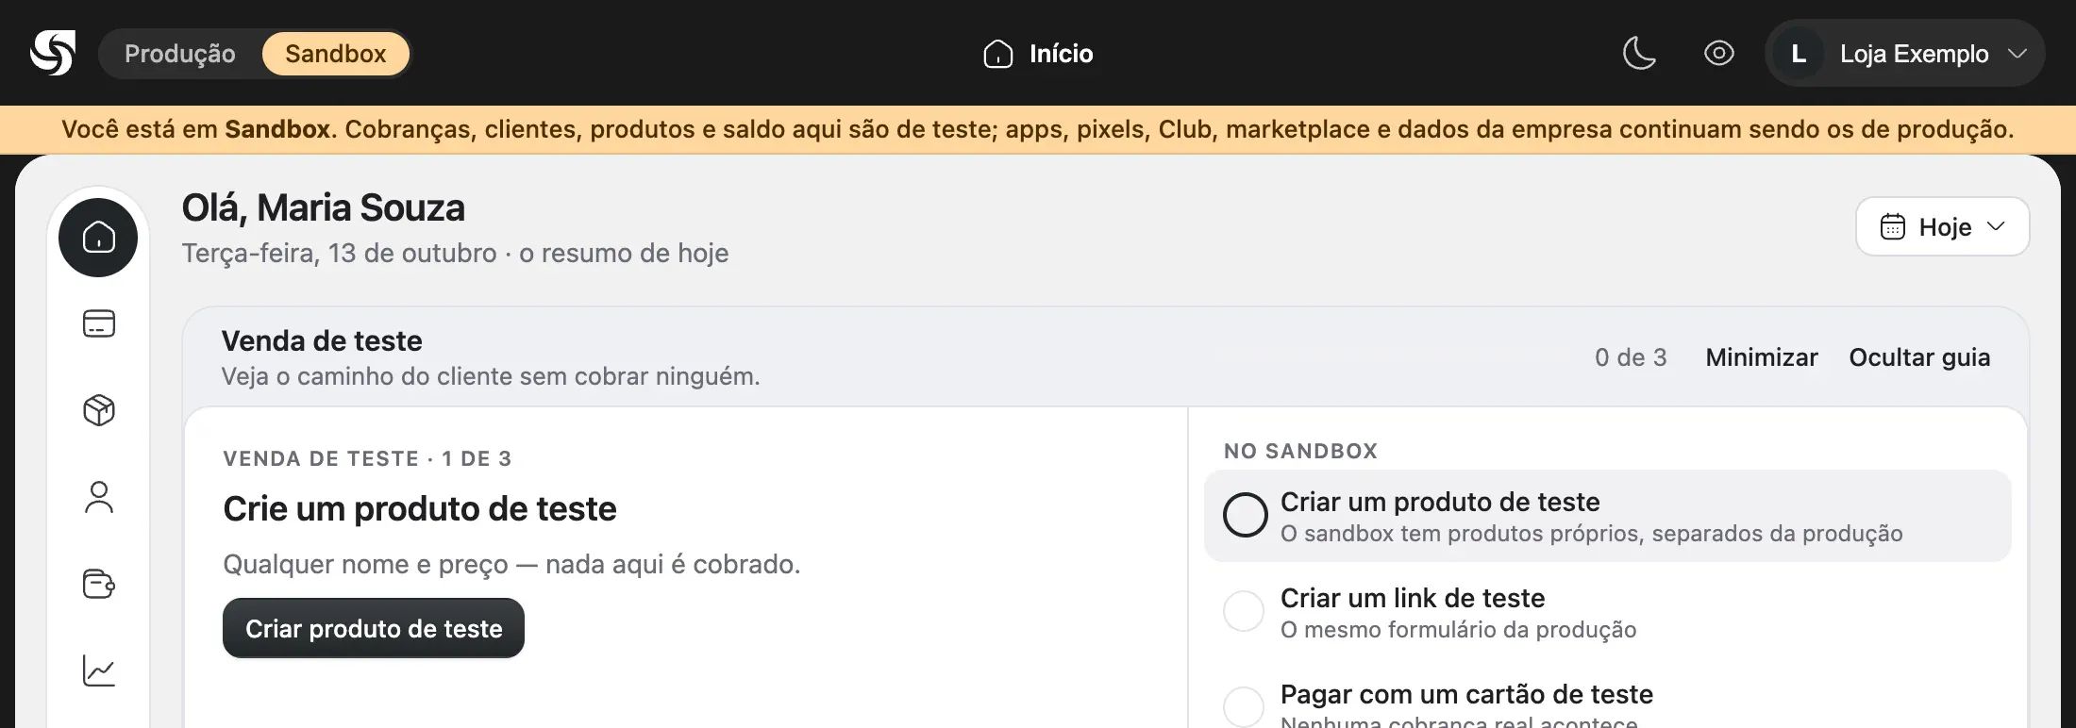Click Minimizar on the test sale guide

1761,357
